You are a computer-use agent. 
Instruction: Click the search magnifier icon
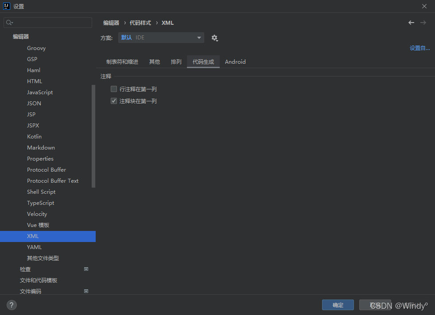tap(9, 23)
